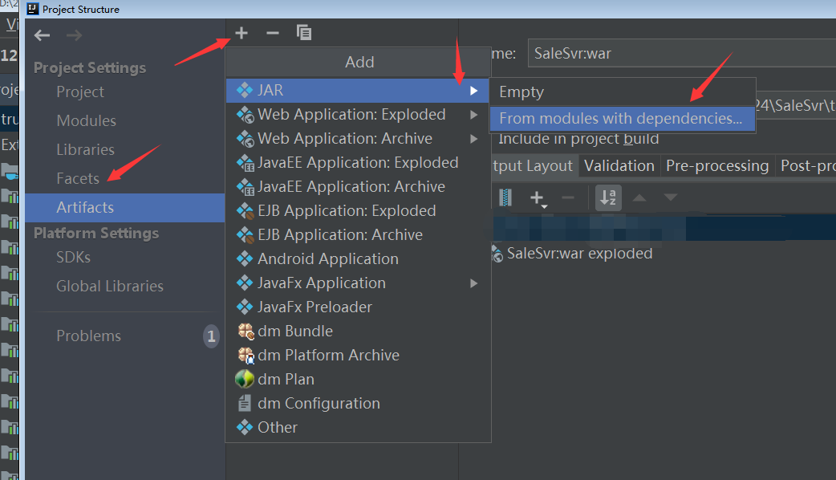Image resolution: width=836 pixels, height=480 pixels.
Task: Switch to the Validation tab
Action: click(x=619, y=166)
